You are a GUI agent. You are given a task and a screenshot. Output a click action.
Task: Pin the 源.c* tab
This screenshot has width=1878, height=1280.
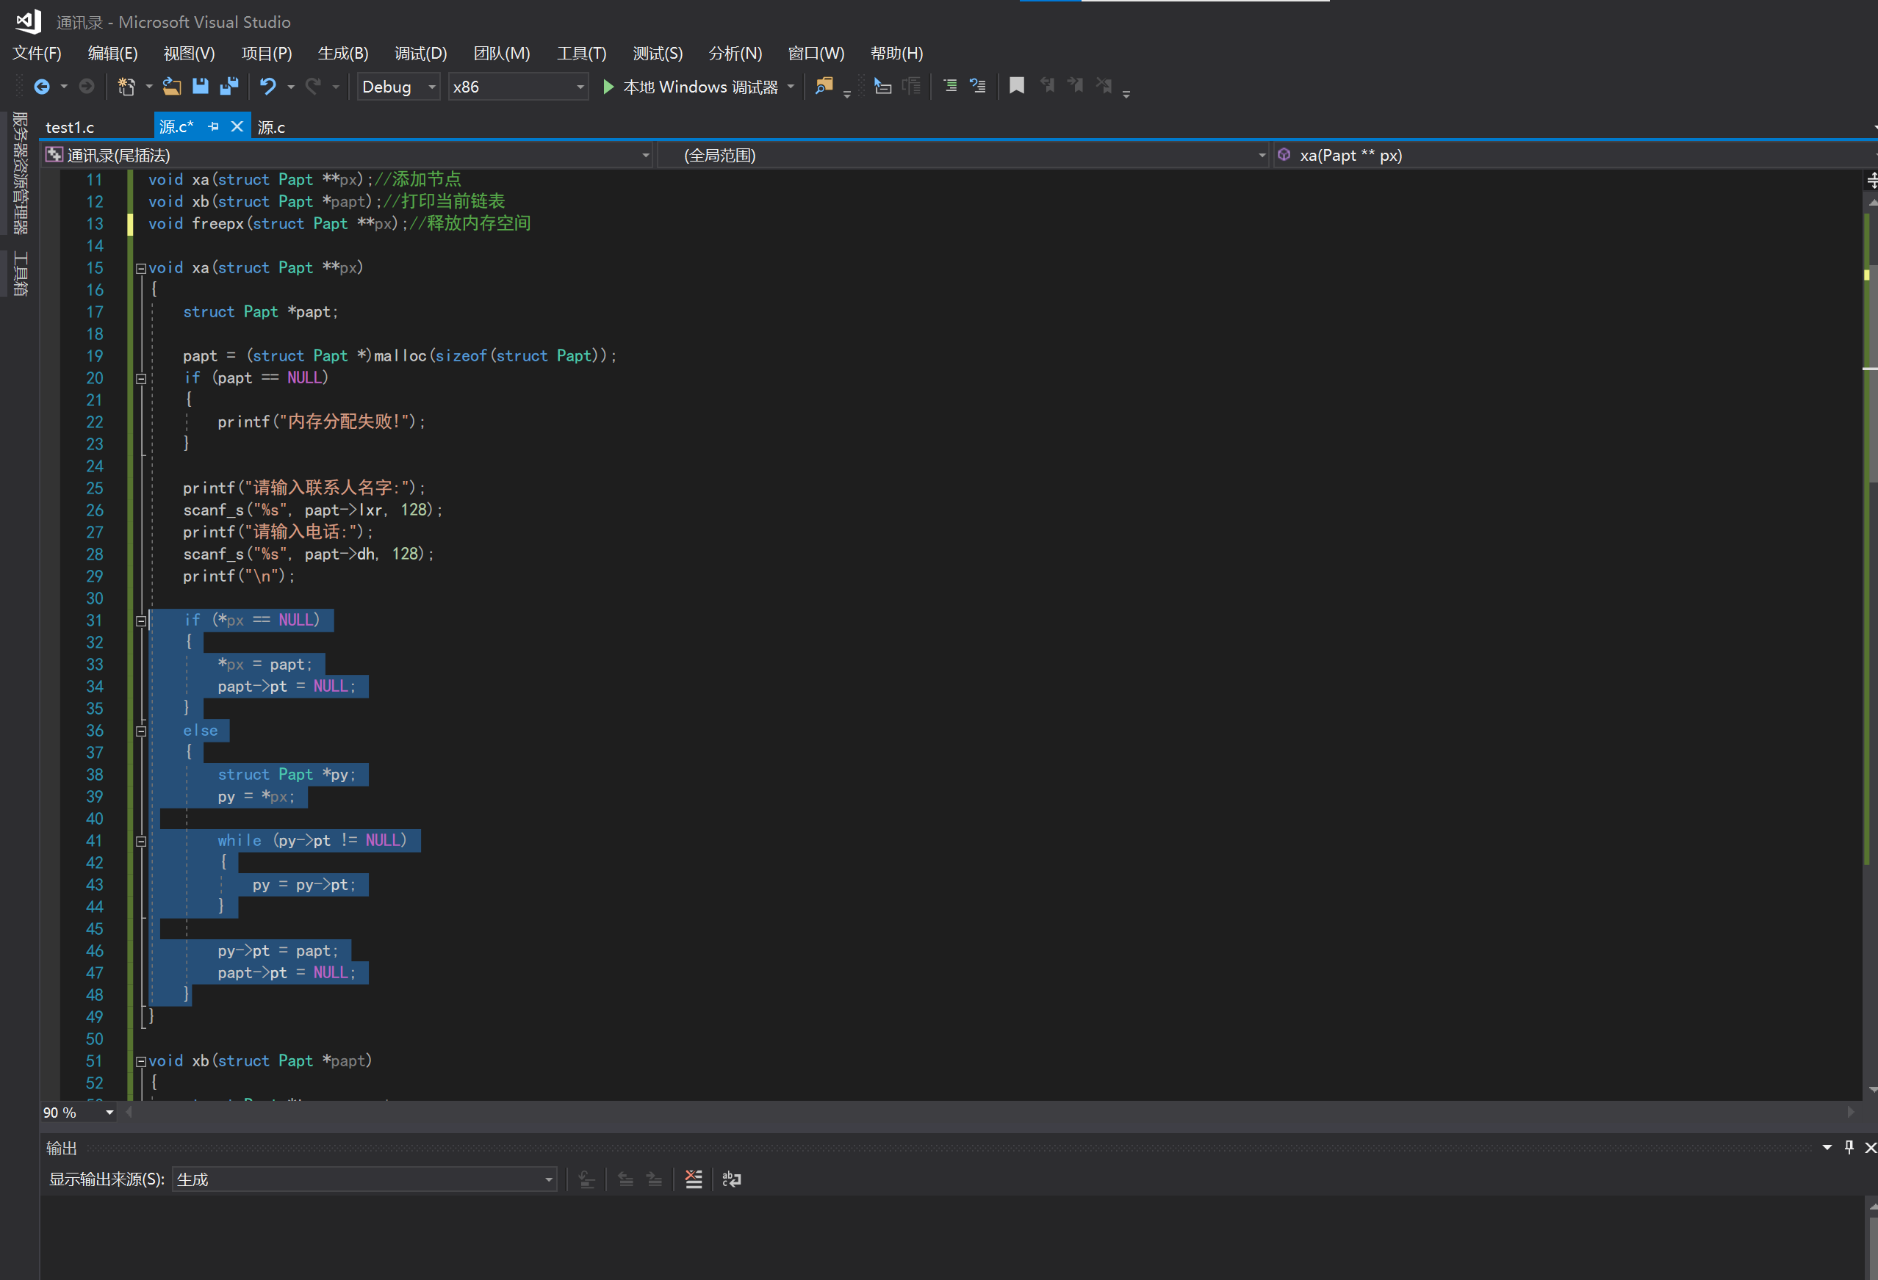(x=213, y=127)
